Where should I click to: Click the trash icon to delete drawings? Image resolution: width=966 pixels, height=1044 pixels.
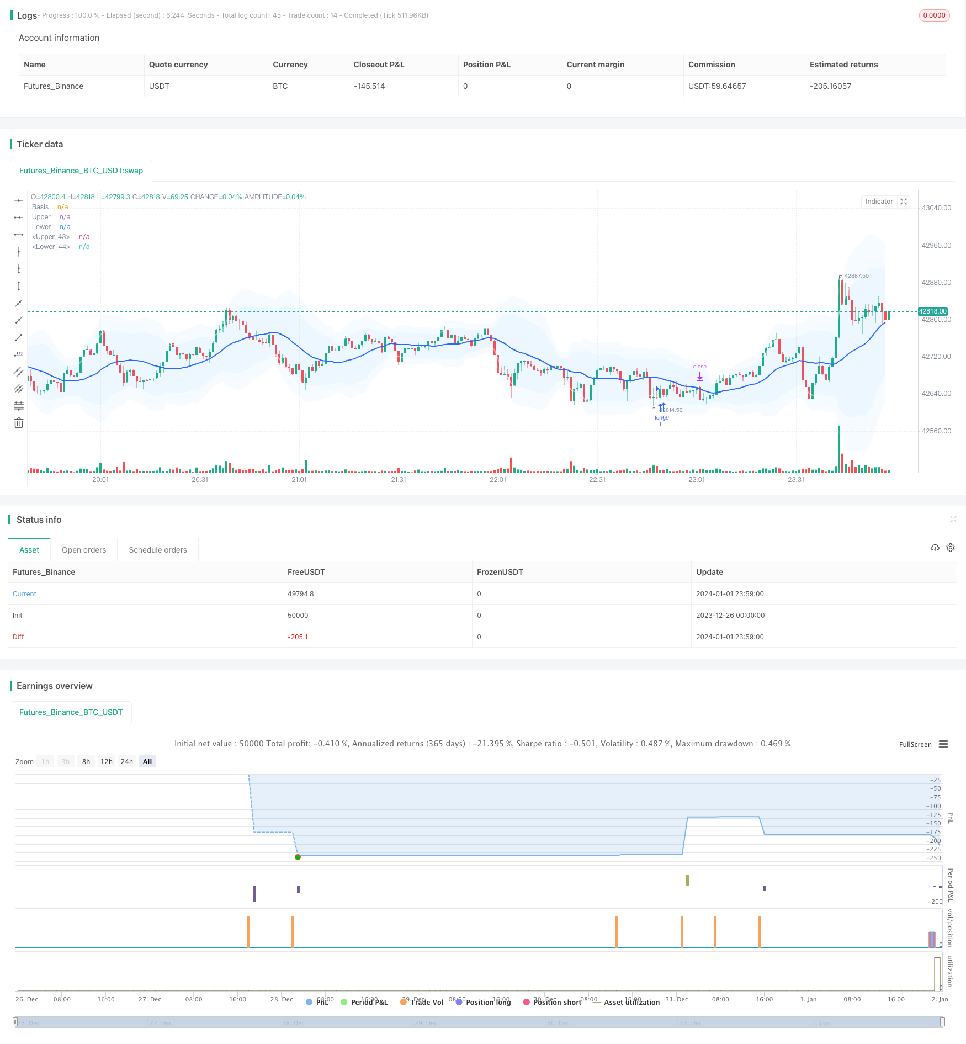pyautogui.click(x=19, y=423)
